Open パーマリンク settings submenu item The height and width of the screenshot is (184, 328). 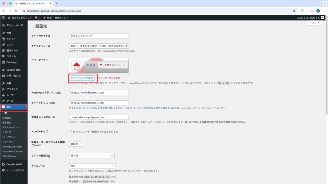click(x=9, y=137)
